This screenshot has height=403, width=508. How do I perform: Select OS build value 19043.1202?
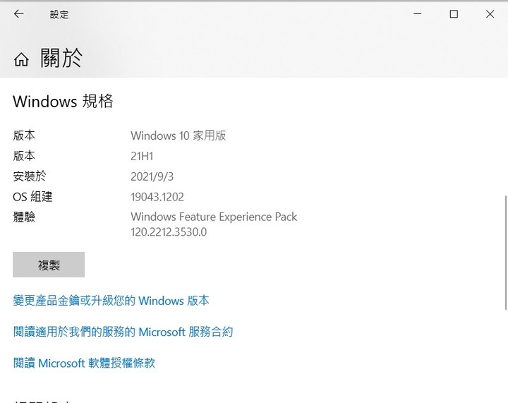[x=157, y=197]
